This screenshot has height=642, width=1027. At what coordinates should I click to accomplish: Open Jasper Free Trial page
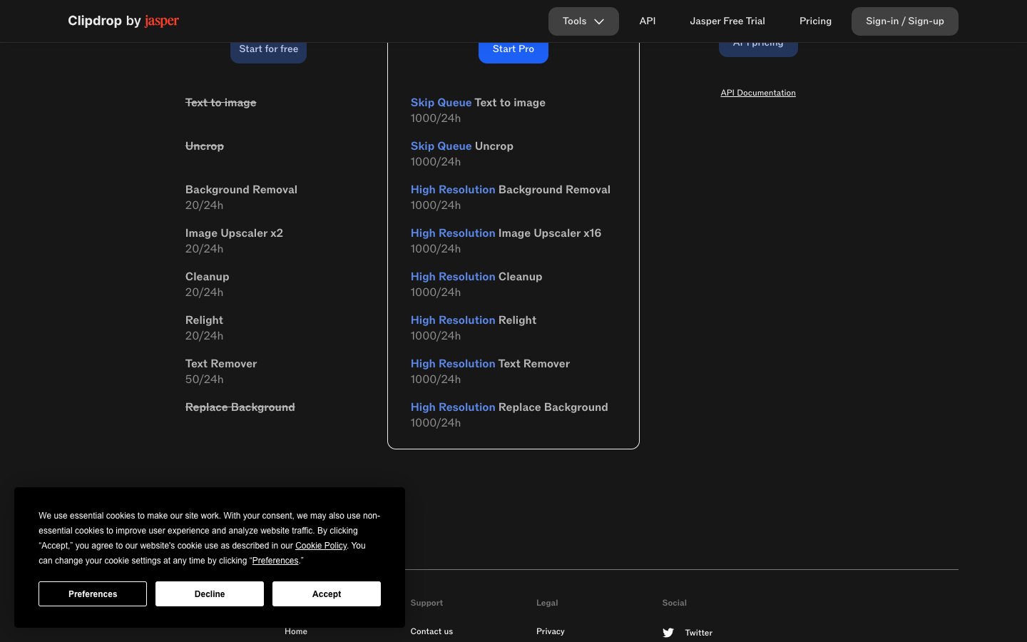point(727,21)
